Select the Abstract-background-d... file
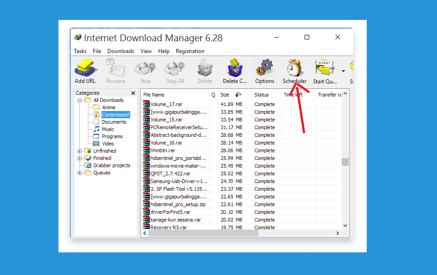 tap(178, 135)
